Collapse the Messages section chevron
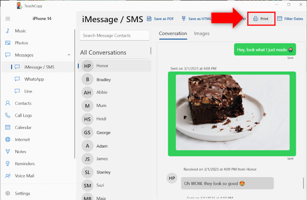The height and width of the screenshot is (200, 307). coord(69,55)
